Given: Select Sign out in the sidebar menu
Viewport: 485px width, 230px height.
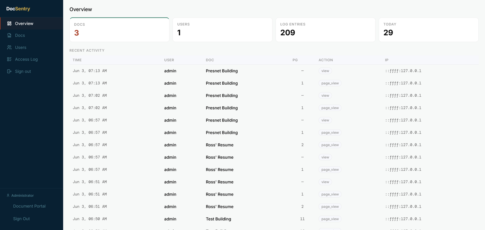Looking at the screenshot, I should tap(32, 71).
